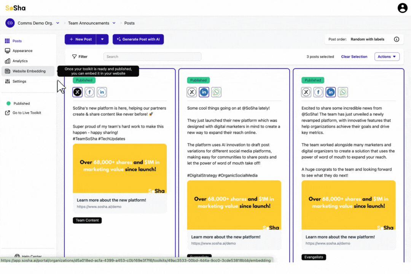This screenshot has height=274, width=411.
Task: Click "A huge congrats to the team" paragraph
Action: point(347,172)
